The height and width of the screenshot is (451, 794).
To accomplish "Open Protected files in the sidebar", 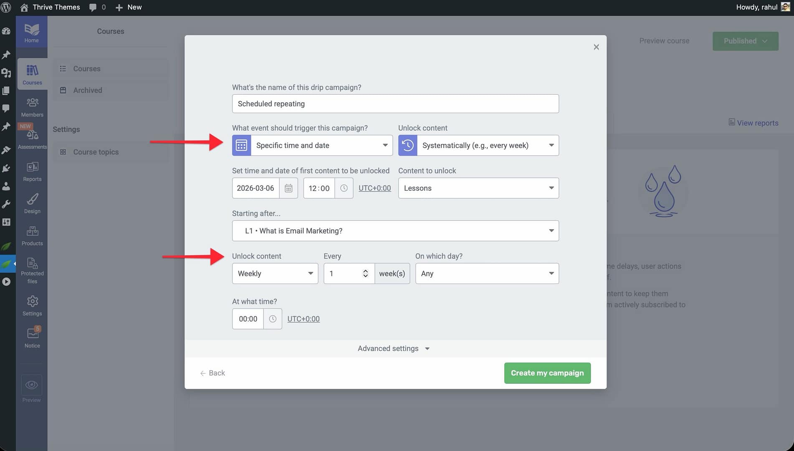I will tap(32, 270).
